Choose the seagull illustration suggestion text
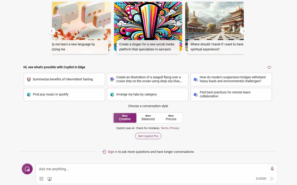Viewport: 297px width, 185px height. point(149,79)
